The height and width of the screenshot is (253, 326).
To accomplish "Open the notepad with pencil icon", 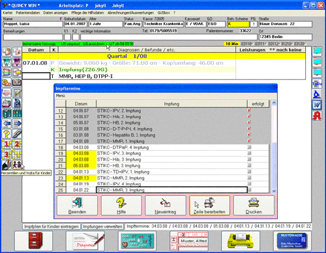I will click(17, 93).
